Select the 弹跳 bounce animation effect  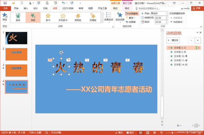pyautogui.click(x=33, y=17)
